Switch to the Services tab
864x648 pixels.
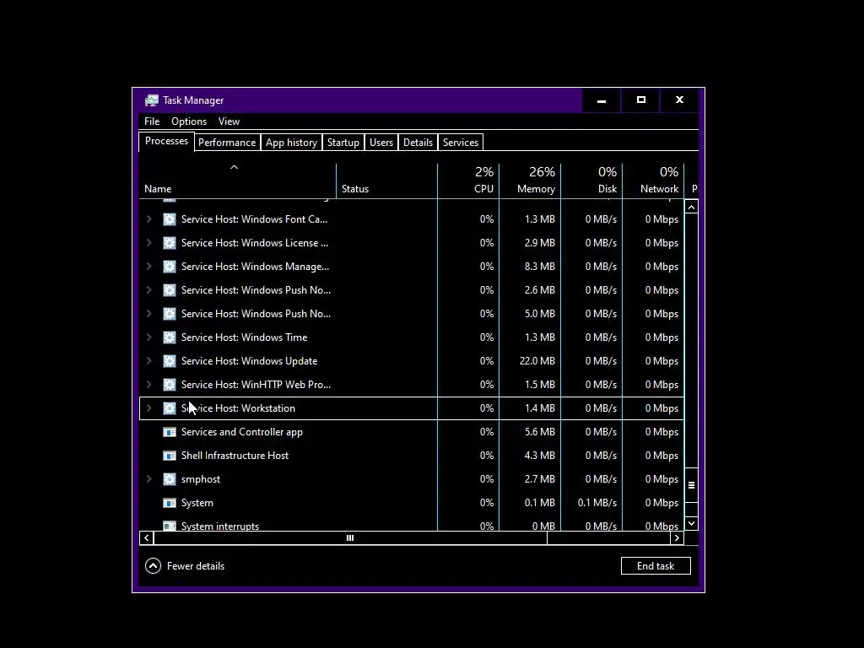coord(461,142)
